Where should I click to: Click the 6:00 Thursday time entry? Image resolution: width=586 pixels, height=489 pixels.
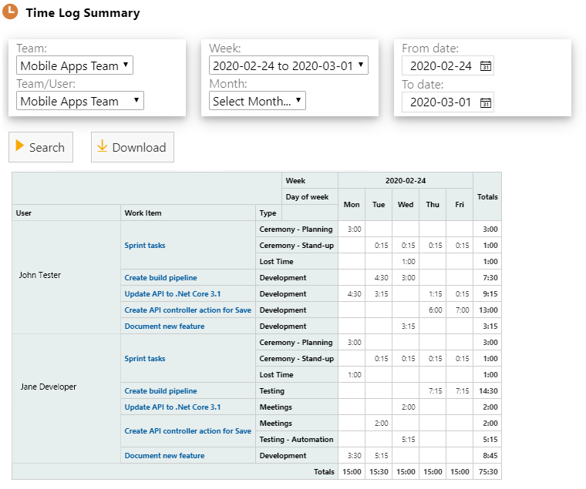point(433,310)
